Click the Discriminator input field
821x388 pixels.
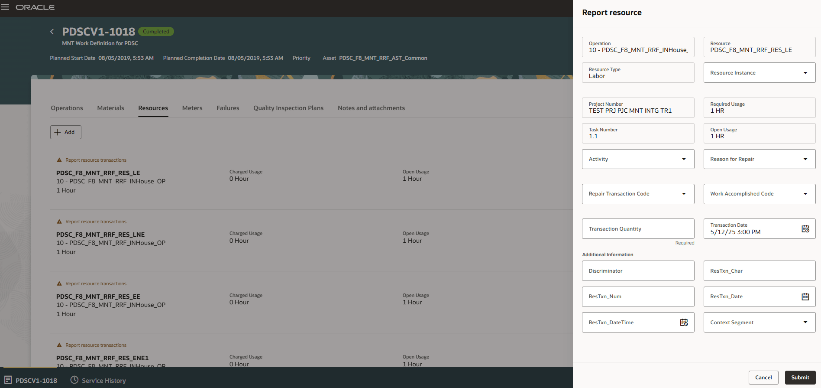pyautogui.click(x=638, y=271)
